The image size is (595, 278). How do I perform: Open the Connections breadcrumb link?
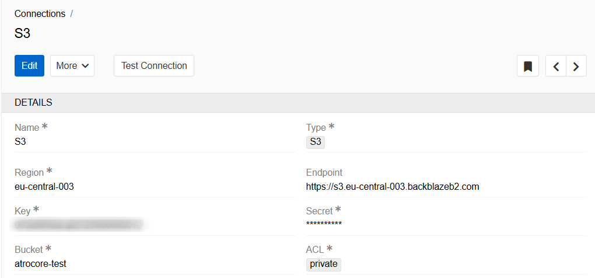(x=40, y=13)
